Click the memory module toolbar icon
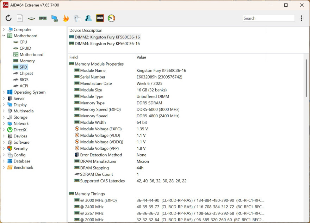310x223 pixels. pos(43,18)
